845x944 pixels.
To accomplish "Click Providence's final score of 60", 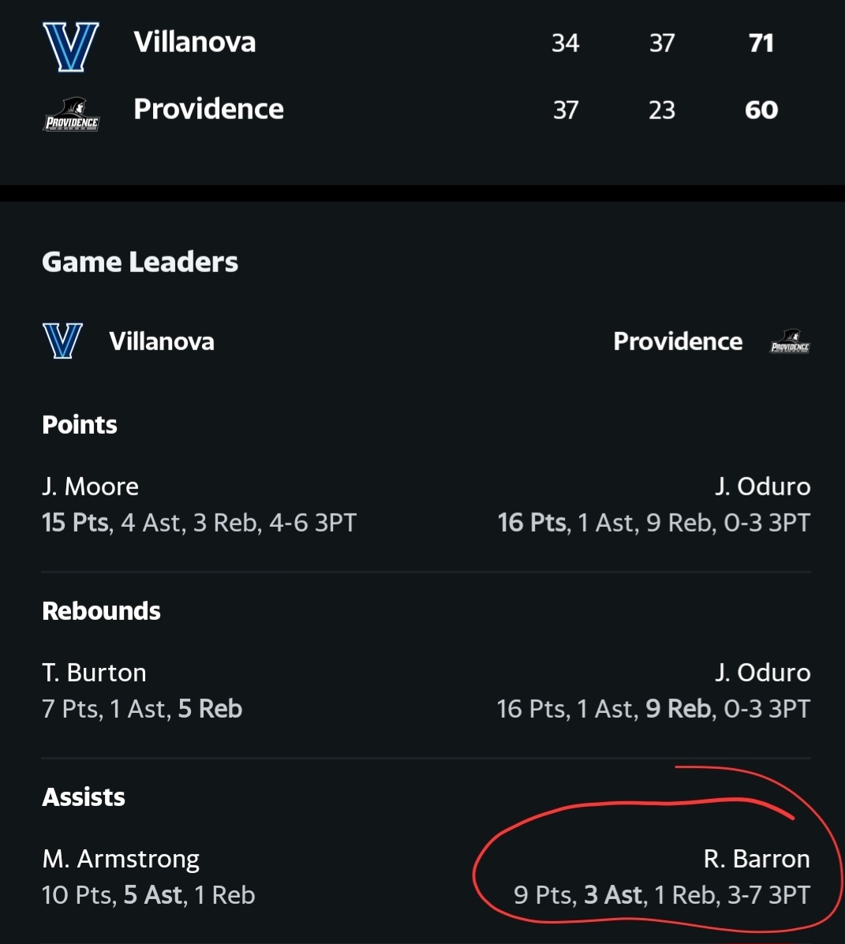I will (x=761, y=110).
